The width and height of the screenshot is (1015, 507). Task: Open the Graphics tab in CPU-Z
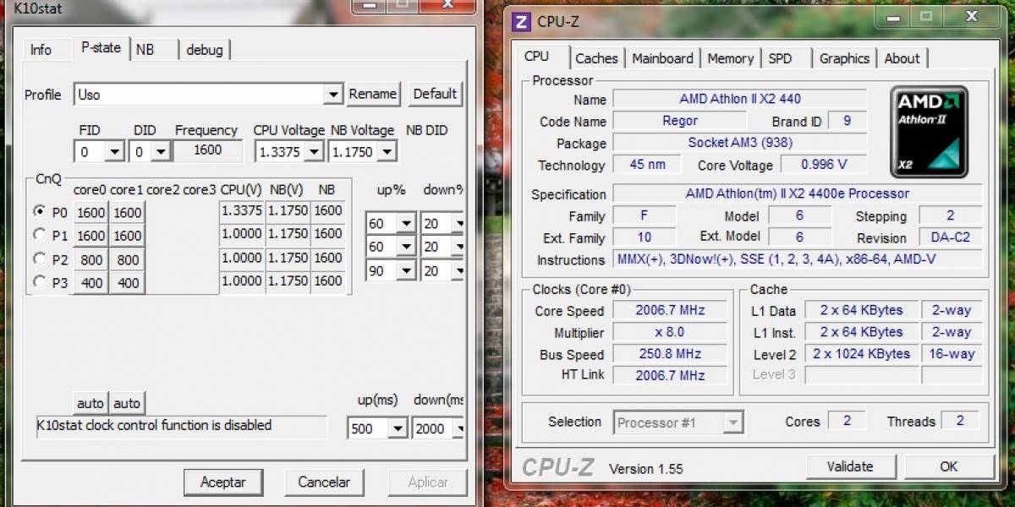pos(844,58)
